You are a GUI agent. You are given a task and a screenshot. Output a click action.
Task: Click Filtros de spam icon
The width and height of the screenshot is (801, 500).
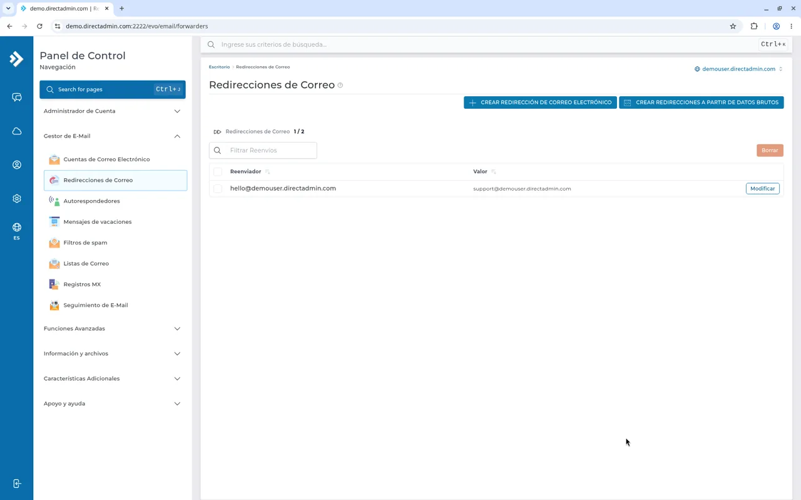(x=54, y=242)
